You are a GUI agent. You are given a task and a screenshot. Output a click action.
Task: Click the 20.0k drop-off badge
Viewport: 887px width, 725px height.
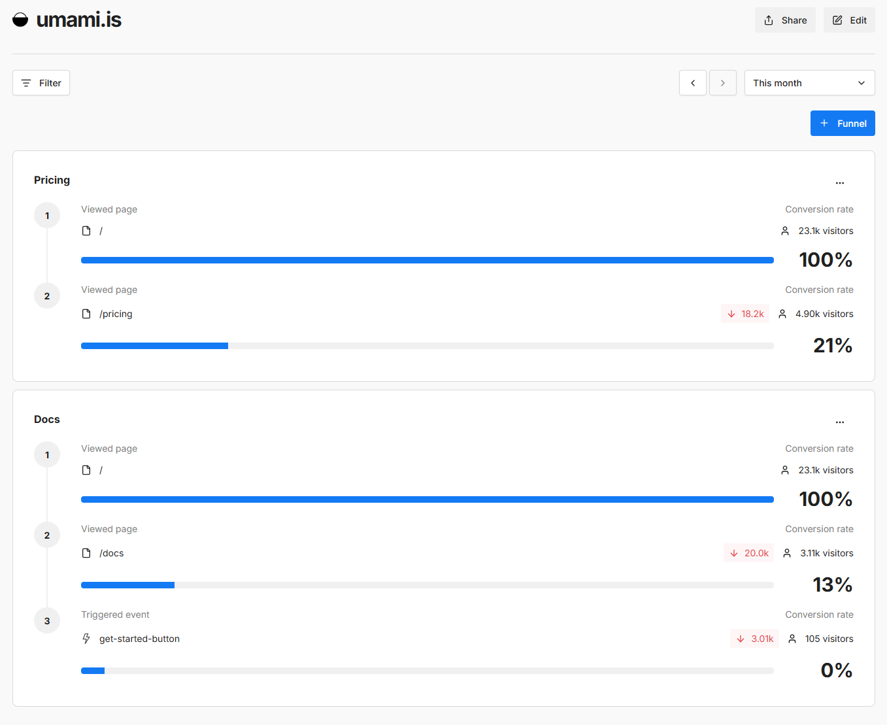point(749,553)
